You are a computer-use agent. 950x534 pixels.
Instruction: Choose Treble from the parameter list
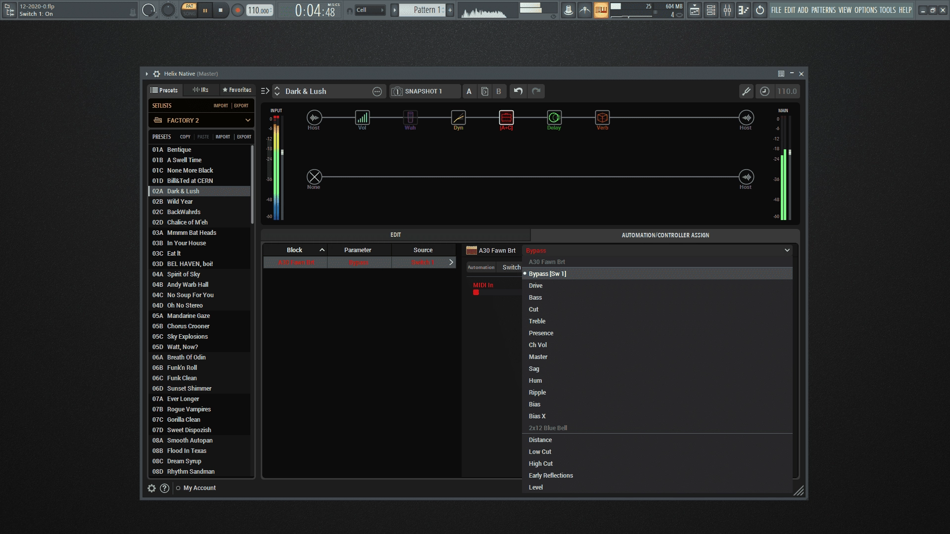657,321
